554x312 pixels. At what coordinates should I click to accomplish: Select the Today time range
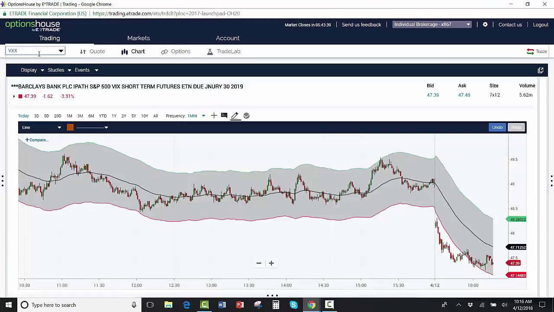[x=23, y=116]
